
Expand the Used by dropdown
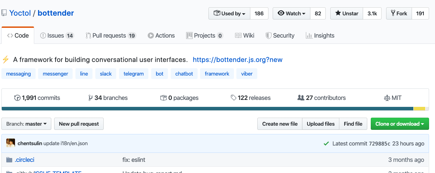click(x=229, y=14)
